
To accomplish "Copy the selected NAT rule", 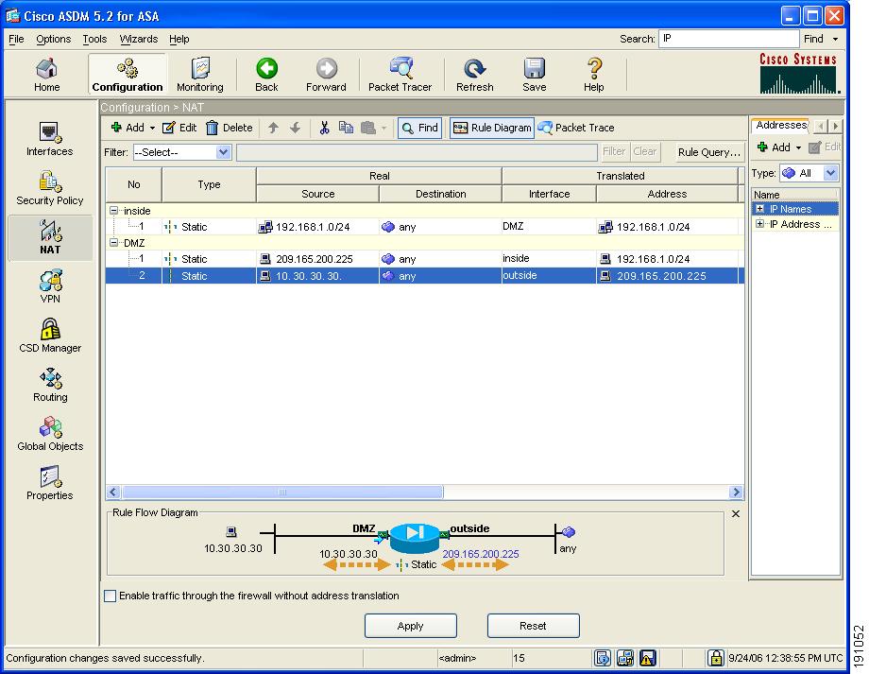I will 346,128.
